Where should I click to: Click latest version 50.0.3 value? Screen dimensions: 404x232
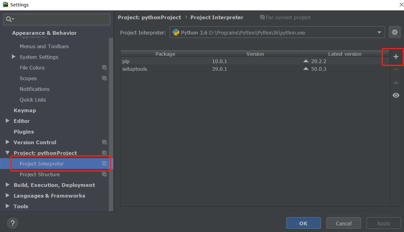(318, 69)
